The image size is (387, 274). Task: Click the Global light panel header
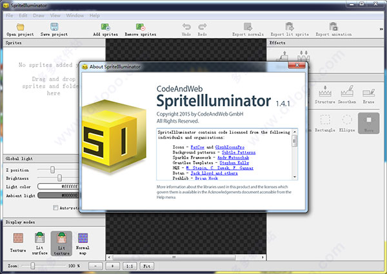(x=41, y=158)
